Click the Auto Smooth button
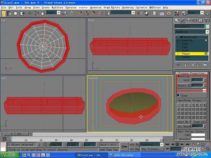This screenshot has width=211, height=158. point(184,126)
